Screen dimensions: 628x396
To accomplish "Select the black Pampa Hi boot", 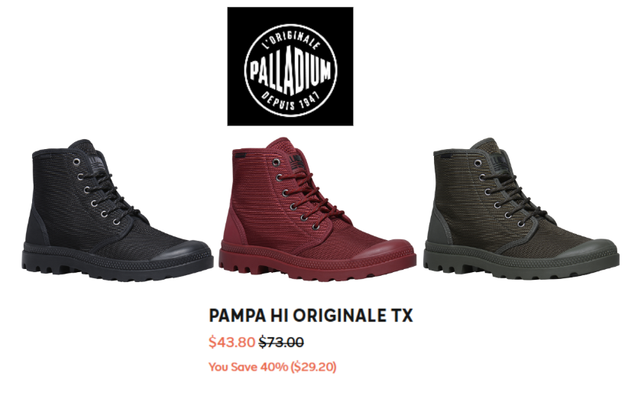I will 117,209.
